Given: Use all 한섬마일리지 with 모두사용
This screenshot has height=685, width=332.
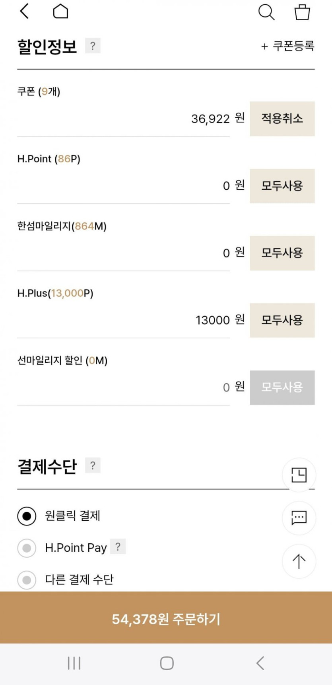Looking at the screenshot, I should coord(282,253).
